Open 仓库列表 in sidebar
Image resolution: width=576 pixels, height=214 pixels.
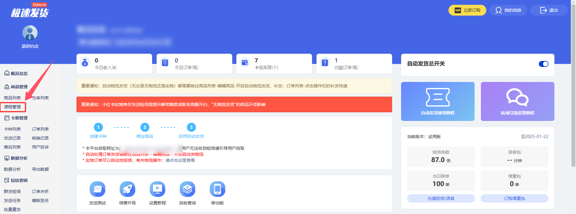click(40, 98)
